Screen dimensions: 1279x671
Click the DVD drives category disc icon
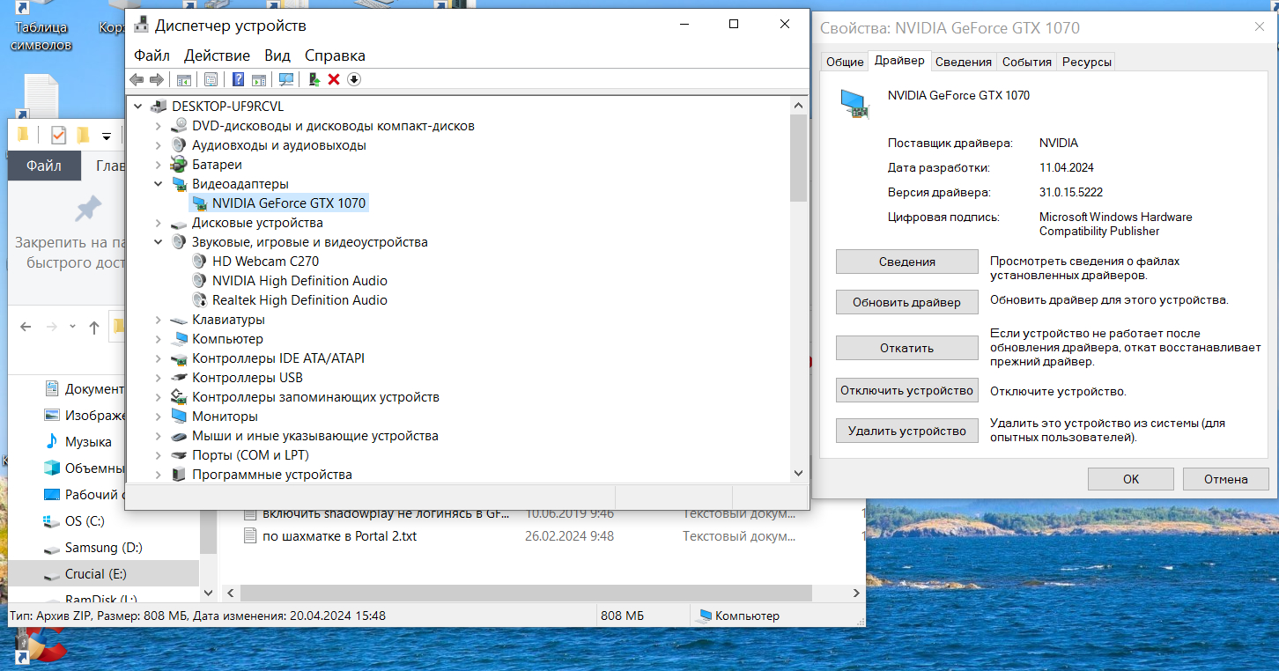pyautogui.click(x=179, y=126)
